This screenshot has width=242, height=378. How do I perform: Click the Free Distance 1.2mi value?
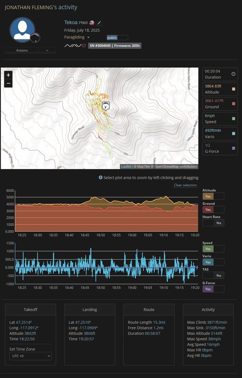click(x=158, y=328)
